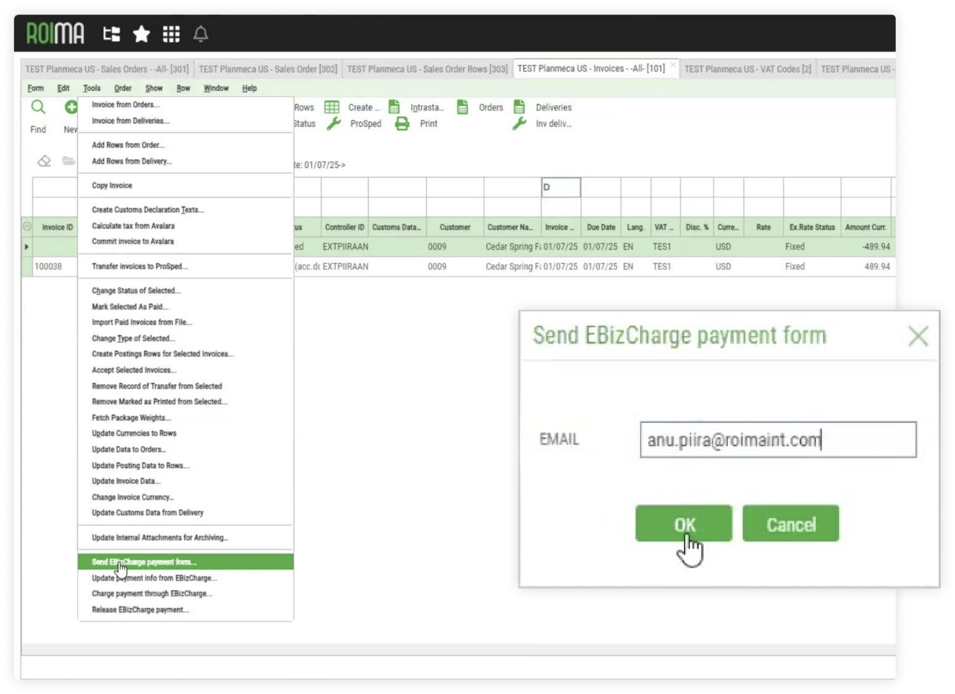Screen dimensions: 955x694
Task: Close the Invoices -All- [101] tab
Action: pos(673,65)
